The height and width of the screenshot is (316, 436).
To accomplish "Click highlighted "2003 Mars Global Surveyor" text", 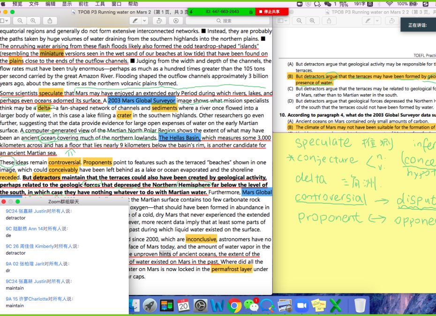I will (142, 101).
